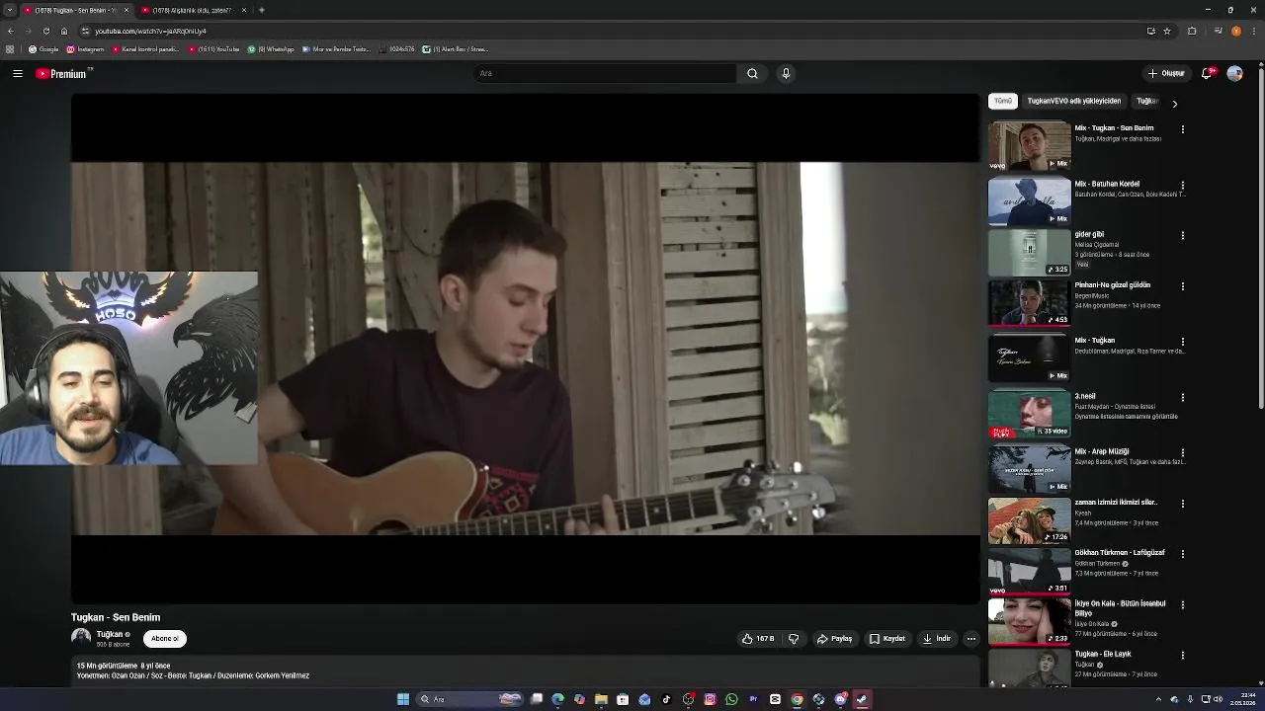
Task: Open Chrome from the taskbar
Action: 797,699
